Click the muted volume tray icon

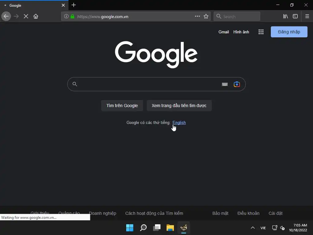(282, 228)
